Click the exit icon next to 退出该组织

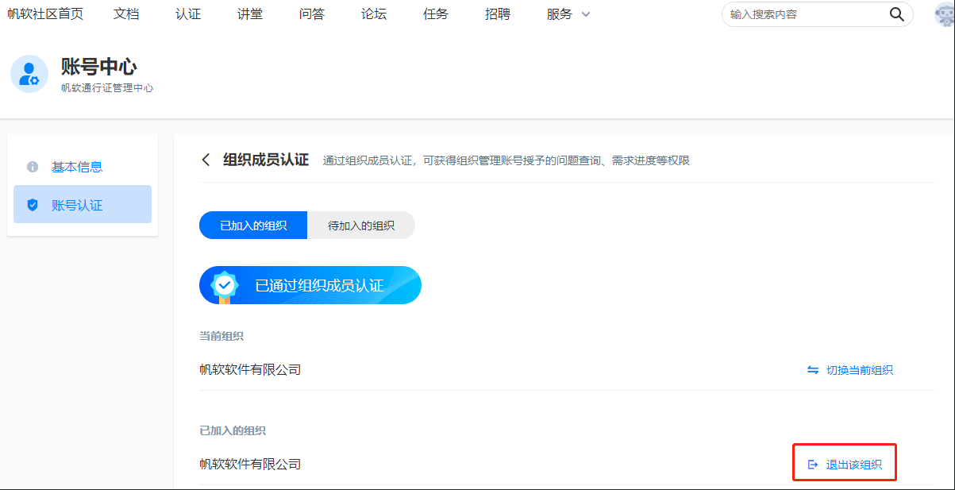pos(813,465)
